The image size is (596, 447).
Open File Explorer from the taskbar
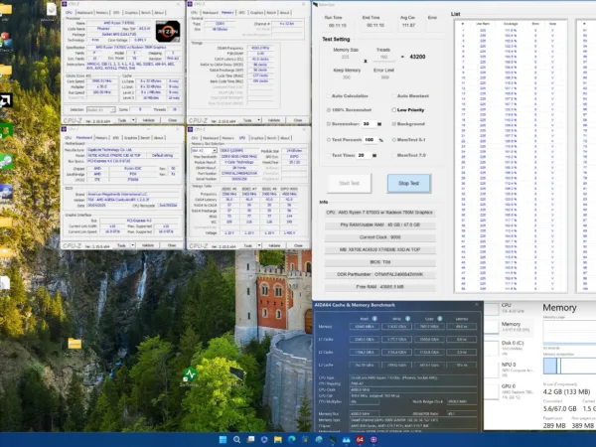(278, 439)
